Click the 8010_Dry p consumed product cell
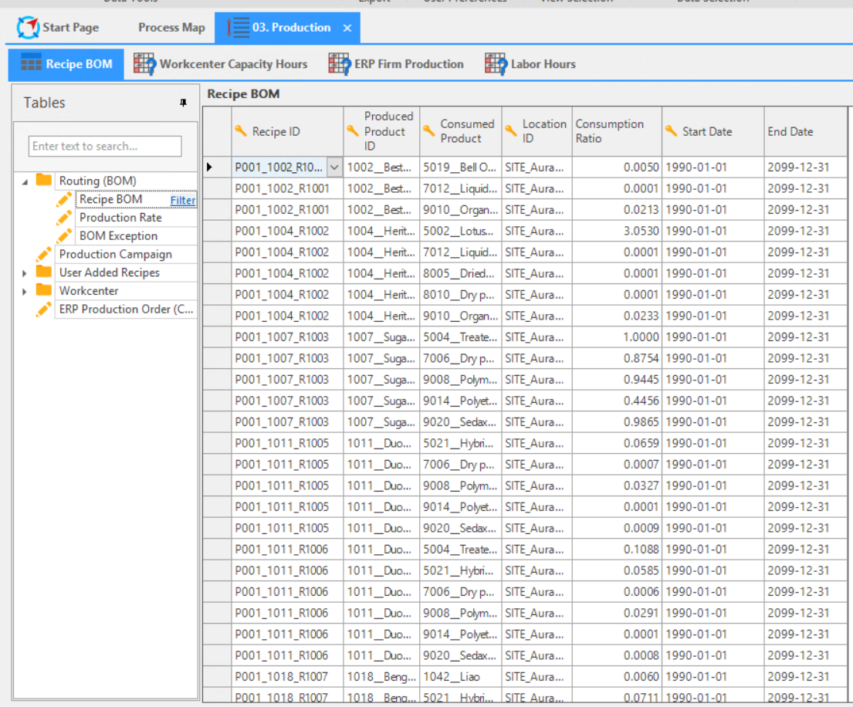The width and height of the screenshot is (853, 707). coord(460,295)
